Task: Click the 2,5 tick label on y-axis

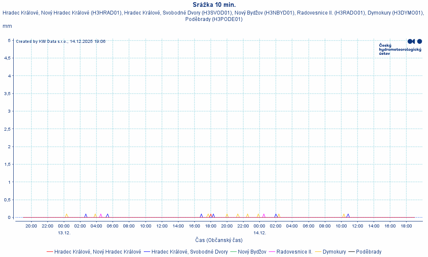Action: point(8,129)
